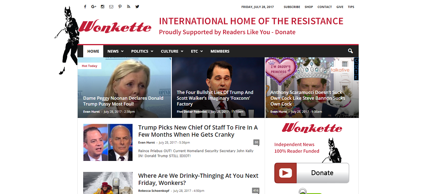Open the Facebook social icon
This screenshot has width=436, height=194.
tap(85, 7)
